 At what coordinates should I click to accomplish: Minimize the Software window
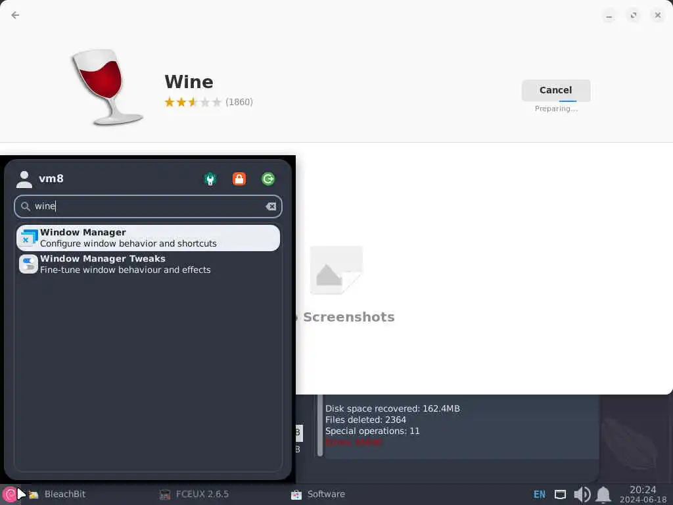[x=609, y=16]
